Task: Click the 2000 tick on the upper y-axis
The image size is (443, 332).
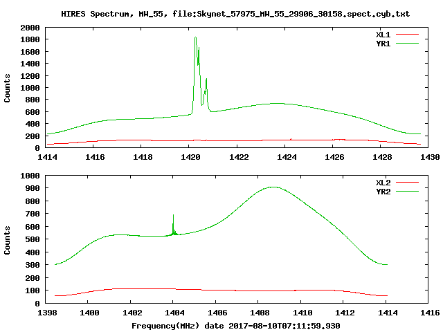Action: click(x=30, y=28)
